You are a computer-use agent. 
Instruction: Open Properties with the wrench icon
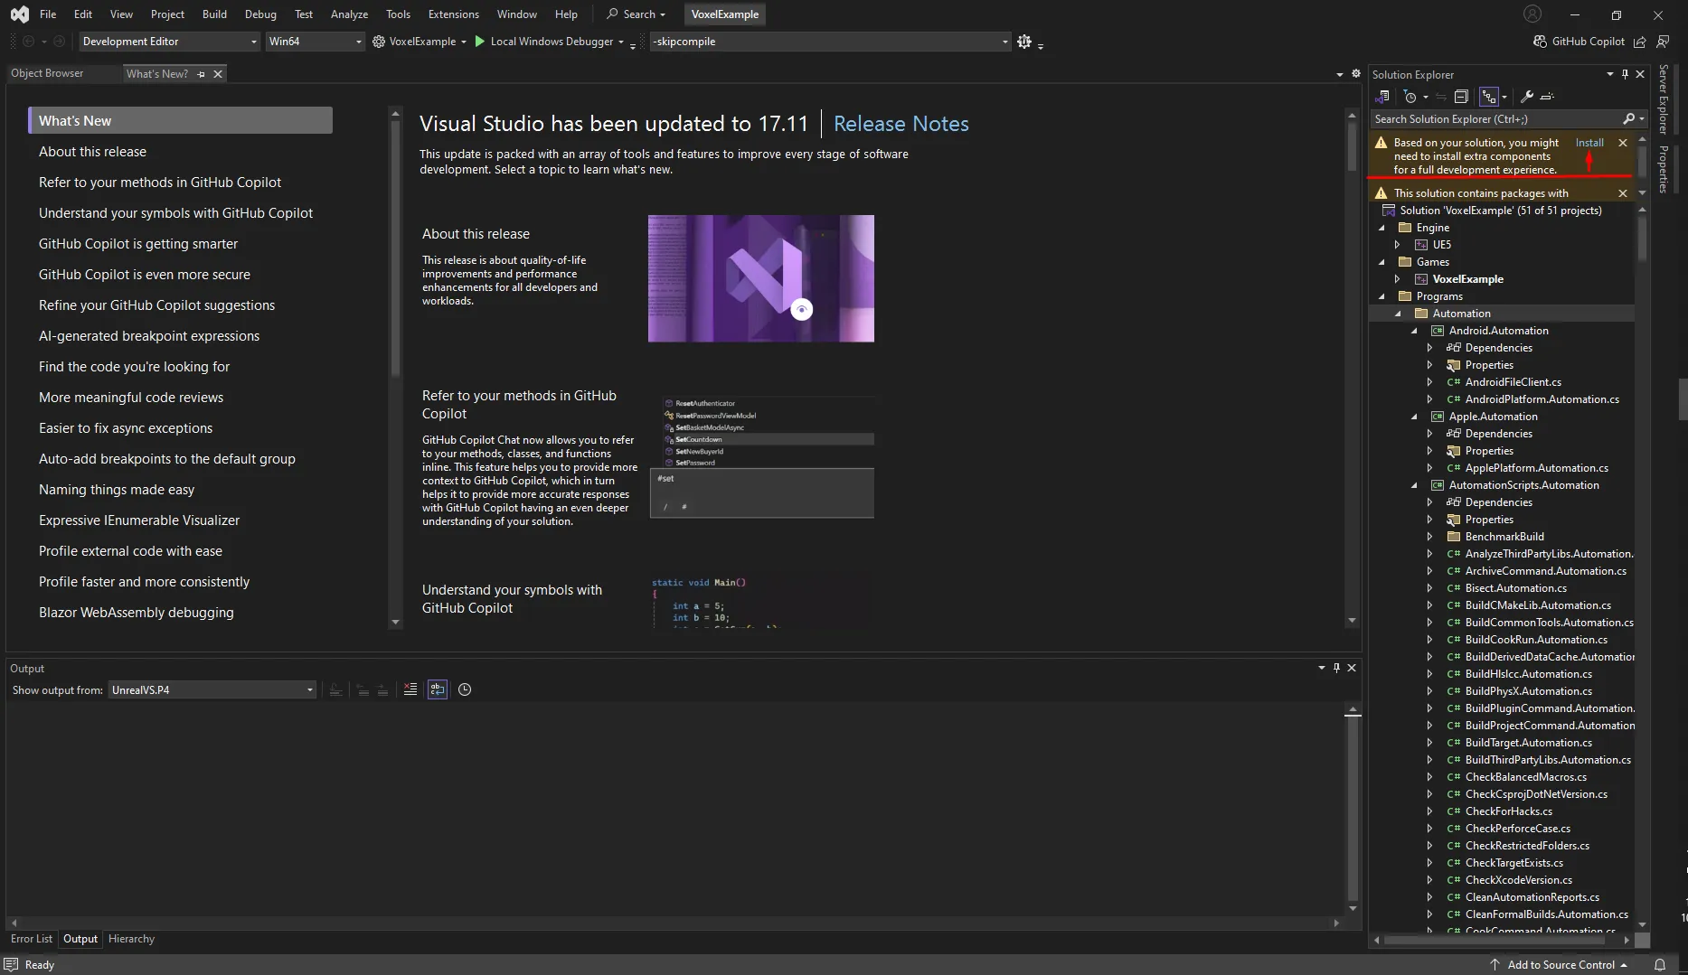pos(1525,97)
